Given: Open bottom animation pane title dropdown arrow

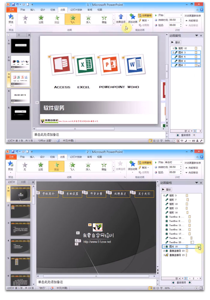Looking at the screenshot, I should pyautogui.click(x=196, y=183).
